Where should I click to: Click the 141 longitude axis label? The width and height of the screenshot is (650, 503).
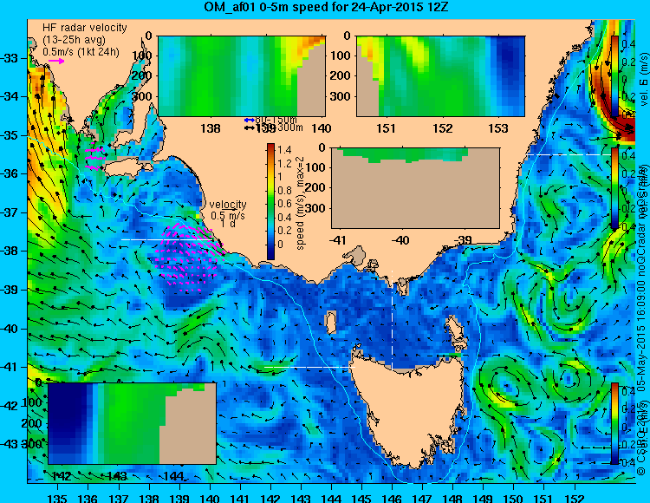tap(239, 498)
